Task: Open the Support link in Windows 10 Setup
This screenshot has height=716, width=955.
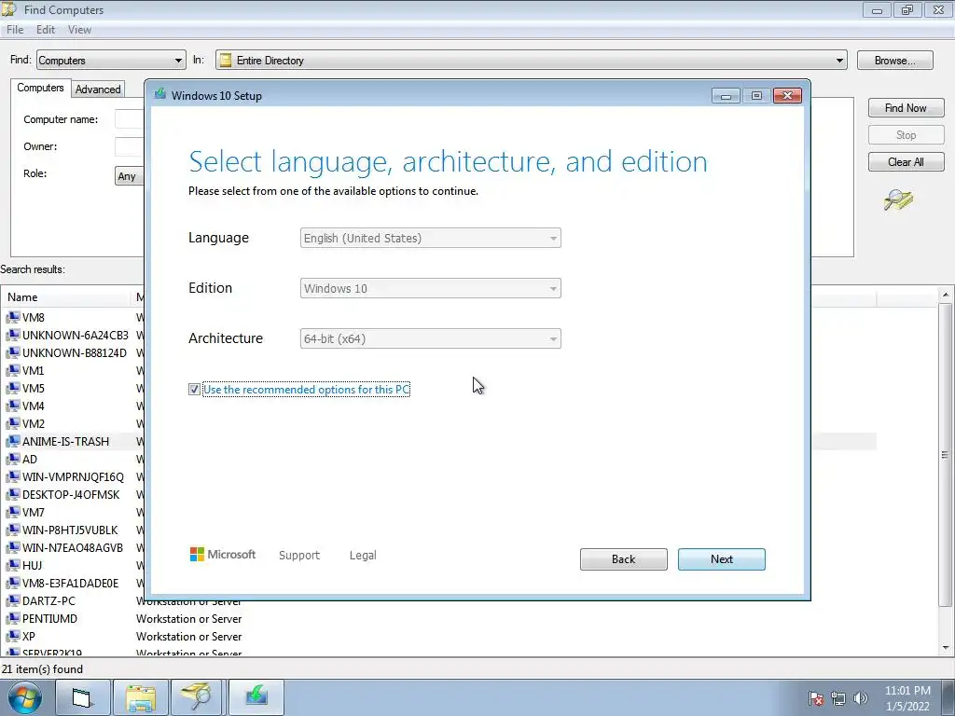Action: pos(299,556)
